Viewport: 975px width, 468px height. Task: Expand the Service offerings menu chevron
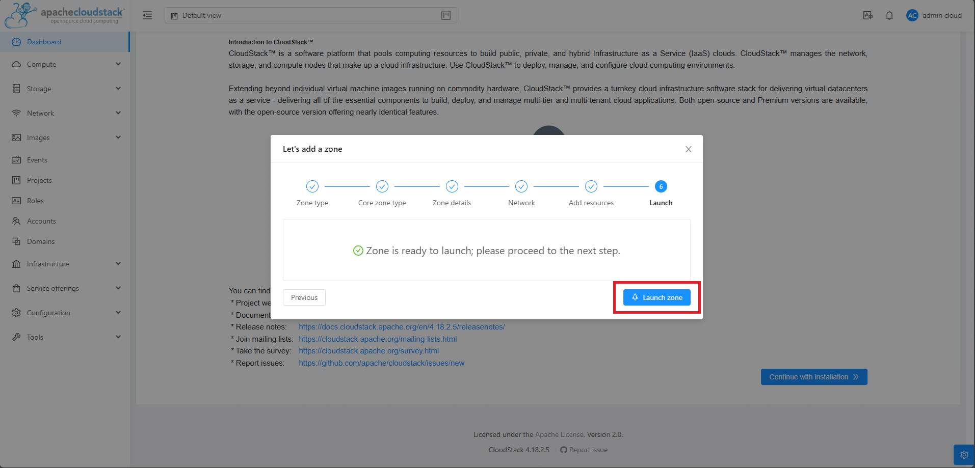pyautogui.click(x=118, y=288)
